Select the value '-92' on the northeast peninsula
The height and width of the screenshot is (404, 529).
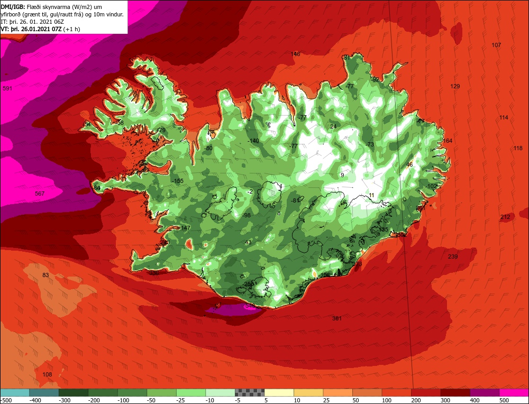pos(375,80)
